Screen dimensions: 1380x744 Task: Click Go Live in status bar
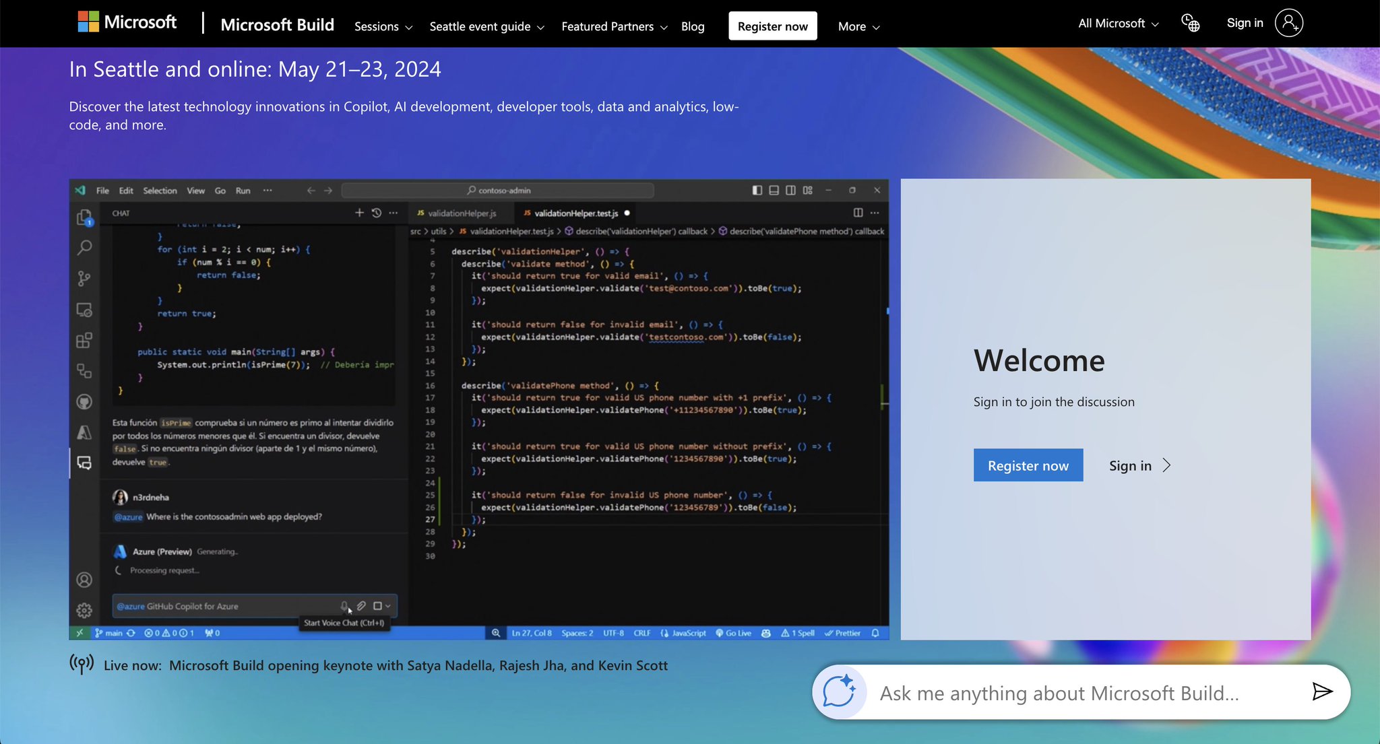tap(733, 633)
